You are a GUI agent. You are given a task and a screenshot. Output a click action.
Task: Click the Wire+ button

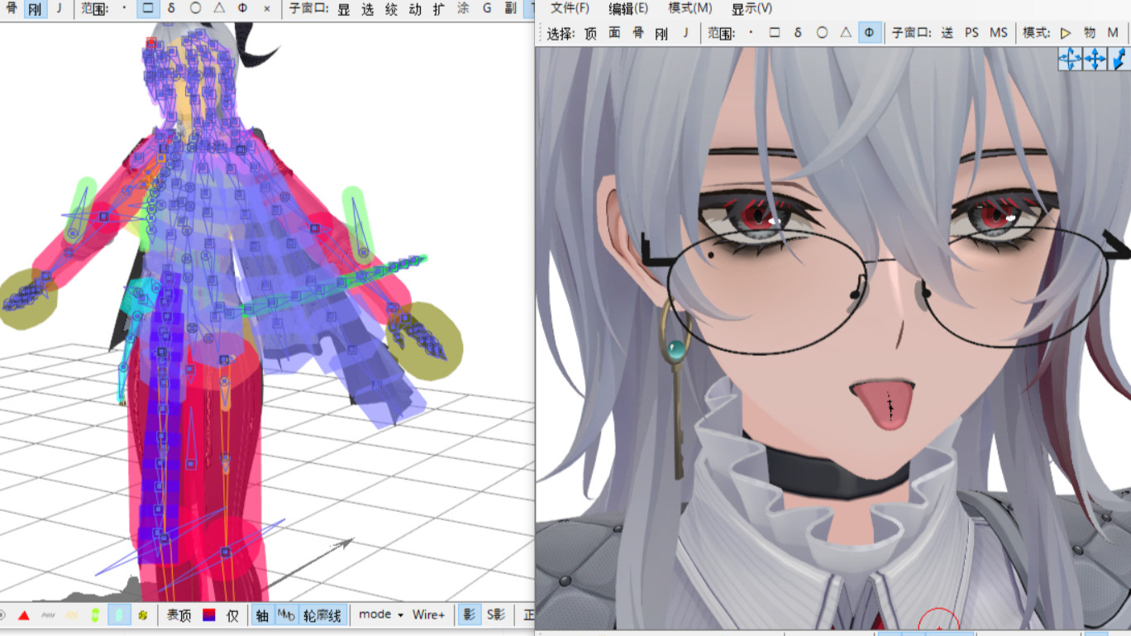coord(428,614)
